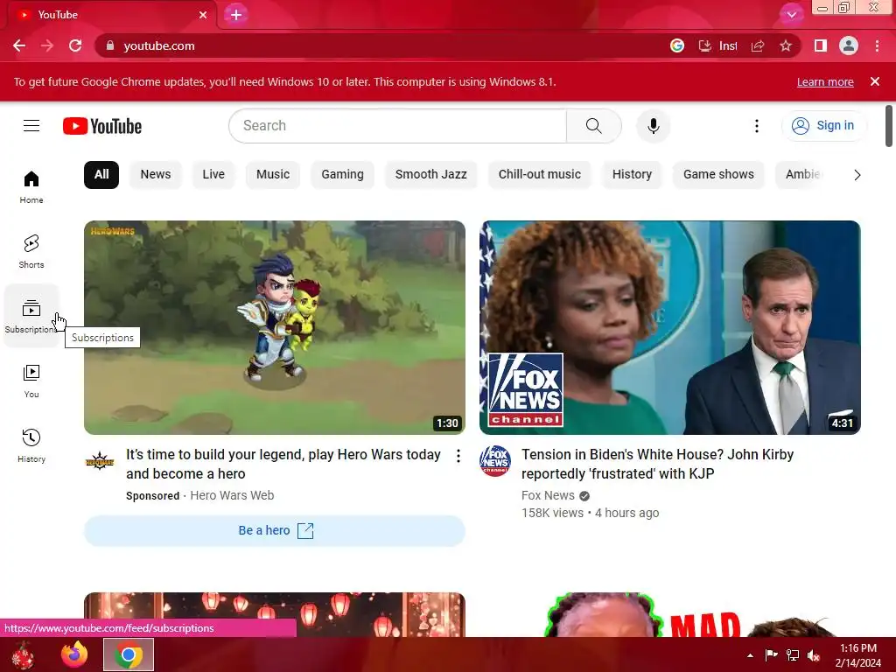Click the clock and date in taskbar
Screen dimensions: 896x672
pos(857,654)
